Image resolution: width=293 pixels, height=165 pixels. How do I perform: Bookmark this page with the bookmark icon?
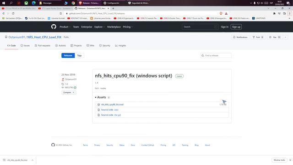(61, 13)
